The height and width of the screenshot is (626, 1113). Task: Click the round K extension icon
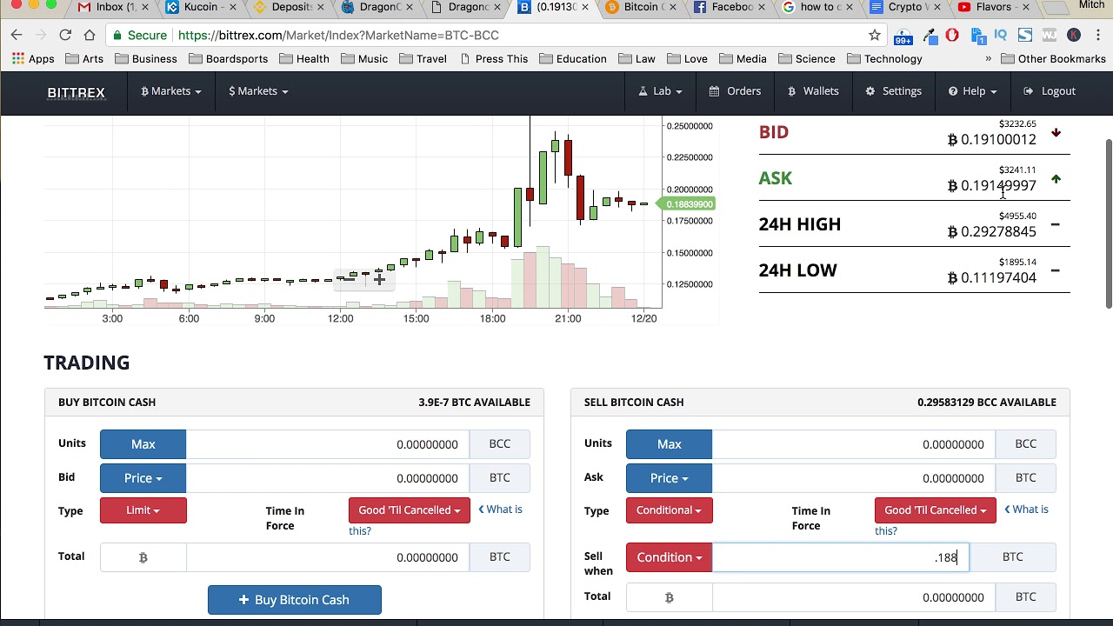(1073, 35)
